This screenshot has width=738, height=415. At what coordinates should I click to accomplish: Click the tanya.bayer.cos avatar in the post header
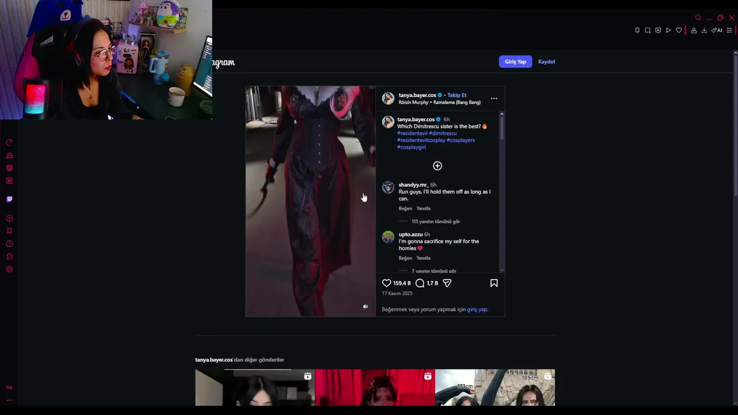pyautogui.click(x=388, y=99)
